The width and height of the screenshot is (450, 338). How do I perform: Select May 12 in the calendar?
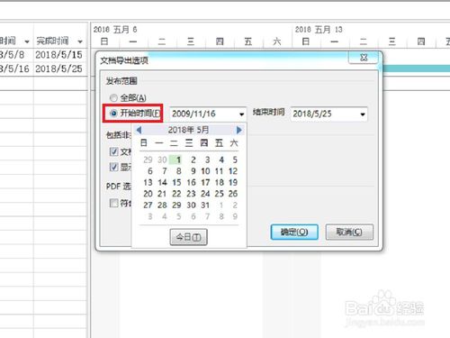233,171
